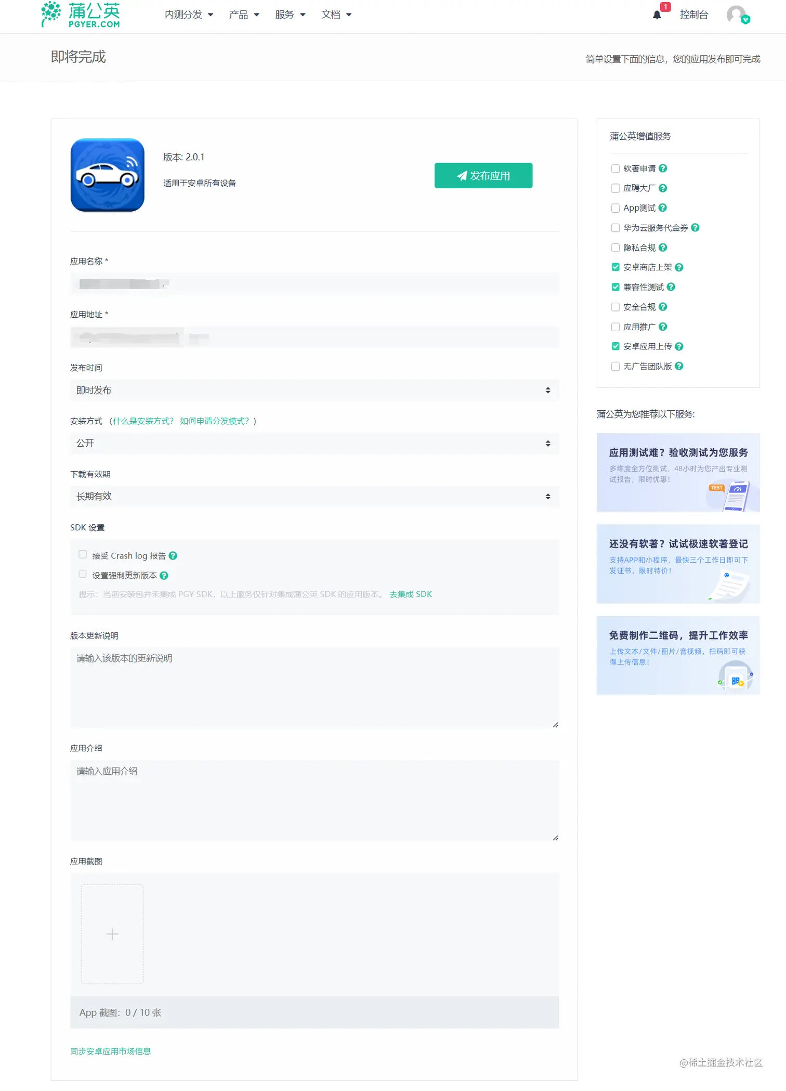The height and width of the screenshot is (1091, 786).
Task: Enable the App测试 checkbox
Action: [615, 208]
